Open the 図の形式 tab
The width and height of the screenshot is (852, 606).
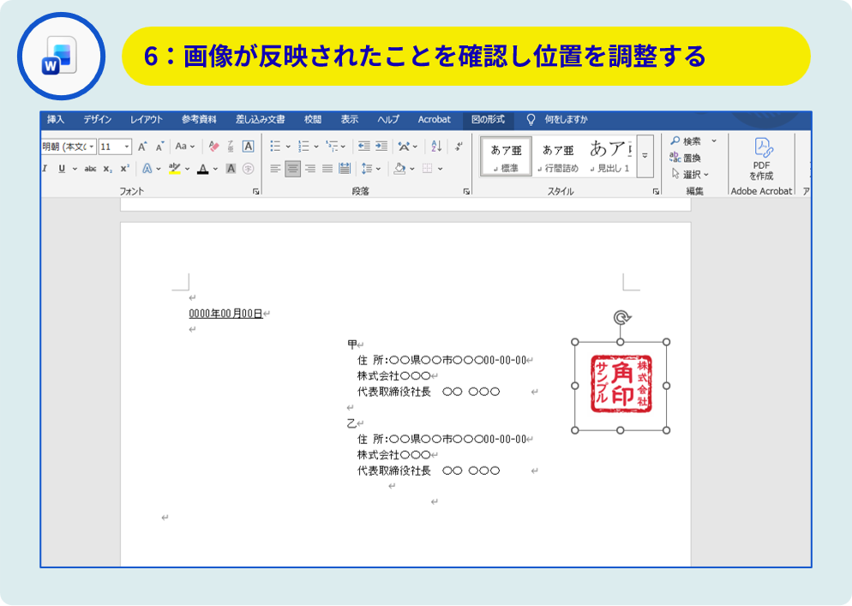pos(488,120)
